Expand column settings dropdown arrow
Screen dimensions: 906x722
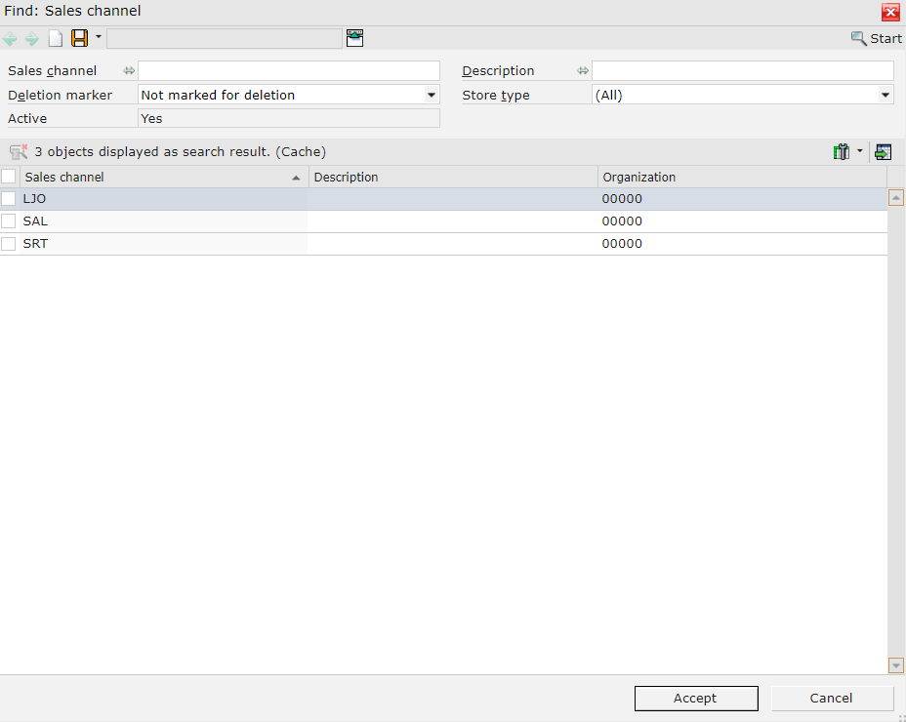click(x=860, y=151)
